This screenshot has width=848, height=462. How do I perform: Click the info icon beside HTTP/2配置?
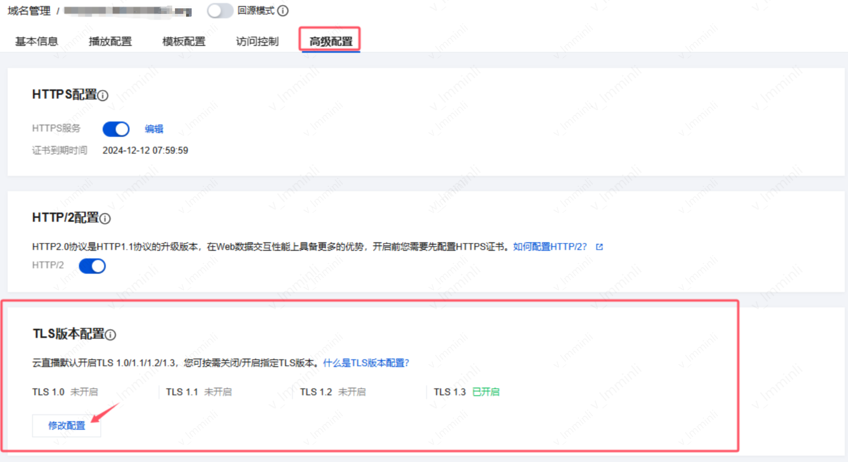105,218
